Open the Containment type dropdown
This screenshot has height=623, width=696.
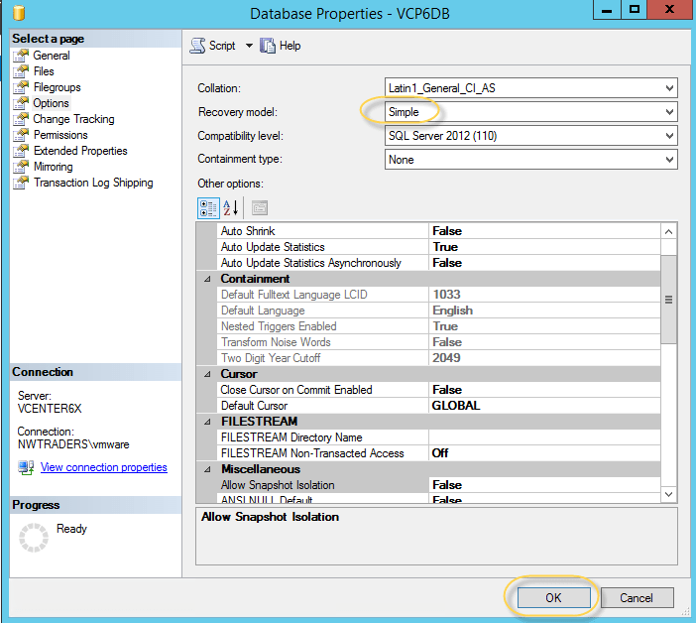[x=669, y=160]
